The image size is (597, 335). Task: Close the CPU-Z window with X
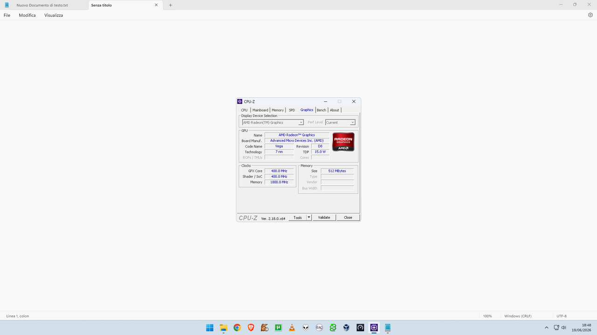coord(354,101)
